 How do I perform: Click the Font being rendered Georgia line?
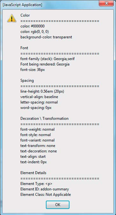click(45, 64)
